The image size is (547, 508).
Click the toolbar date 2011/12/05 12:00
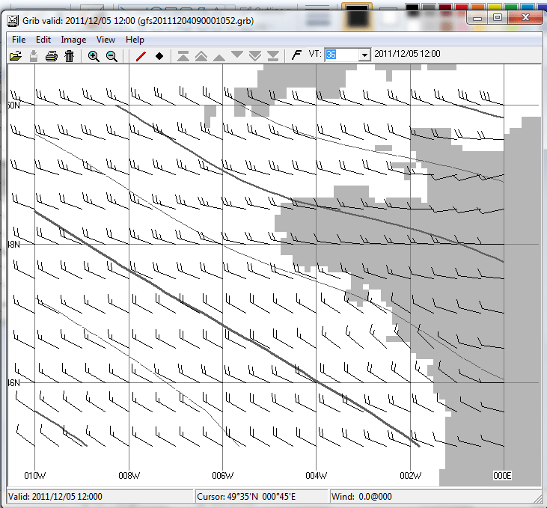(407, 54)
